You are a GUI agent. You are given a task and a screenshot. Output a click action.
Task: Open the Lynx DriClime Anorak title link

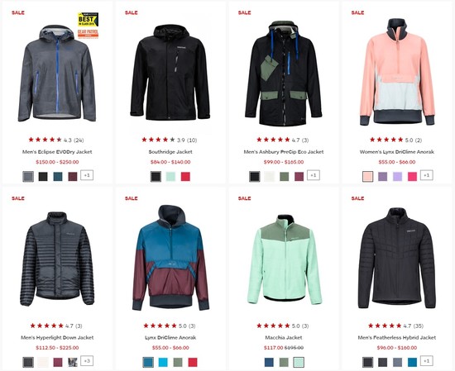[x=170, y=337]
